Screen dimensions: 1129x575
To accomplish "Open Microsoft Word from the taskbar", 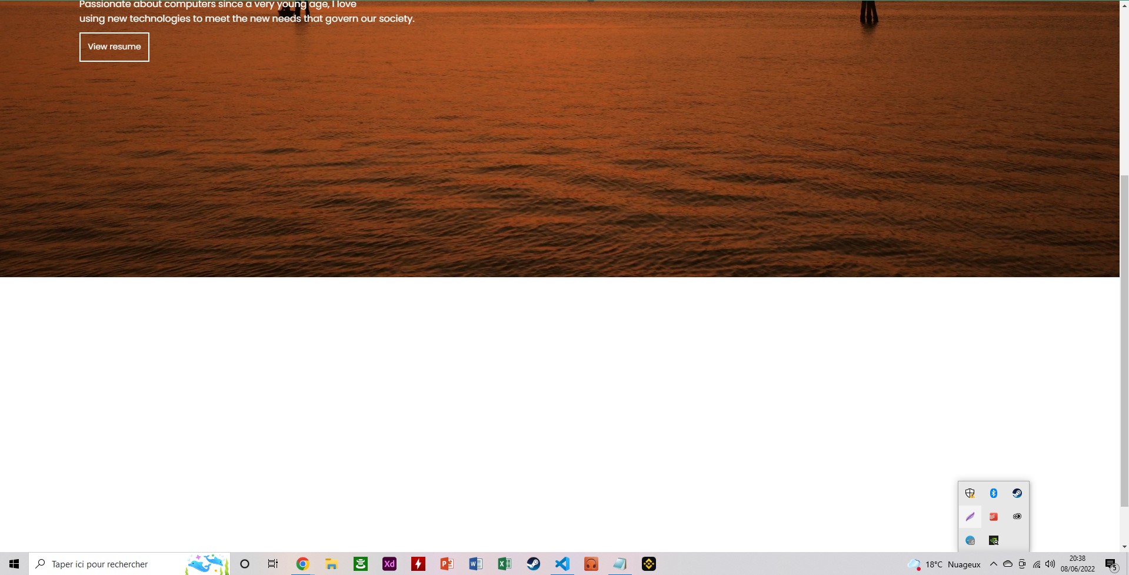I will coord(476,564).
